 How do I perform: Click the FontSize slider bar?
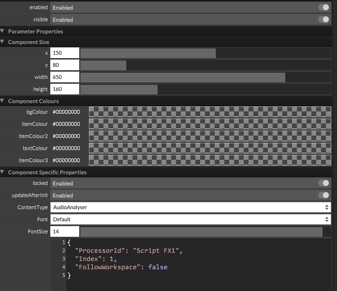click(205, 232)
